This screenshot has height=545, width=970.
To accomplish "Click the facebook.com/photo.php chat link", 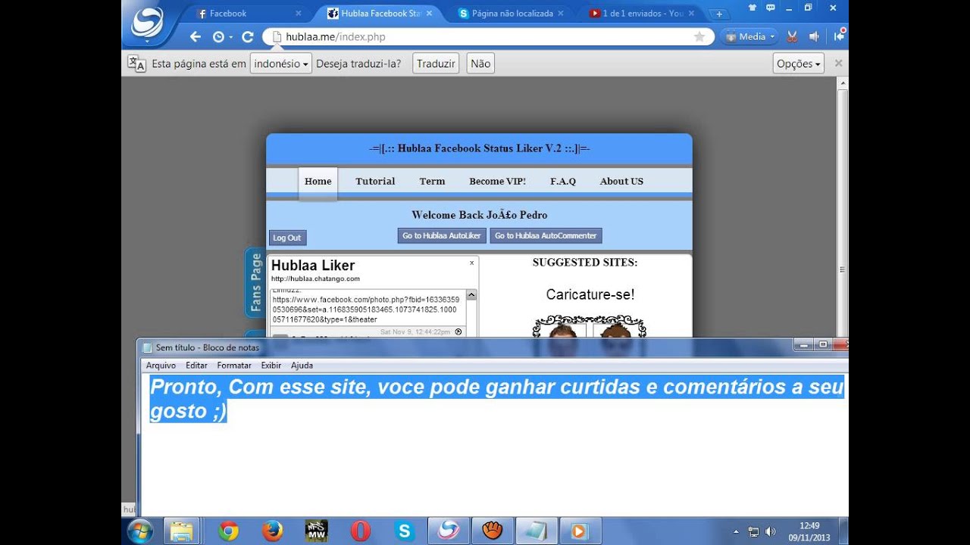I will [365, 310].
